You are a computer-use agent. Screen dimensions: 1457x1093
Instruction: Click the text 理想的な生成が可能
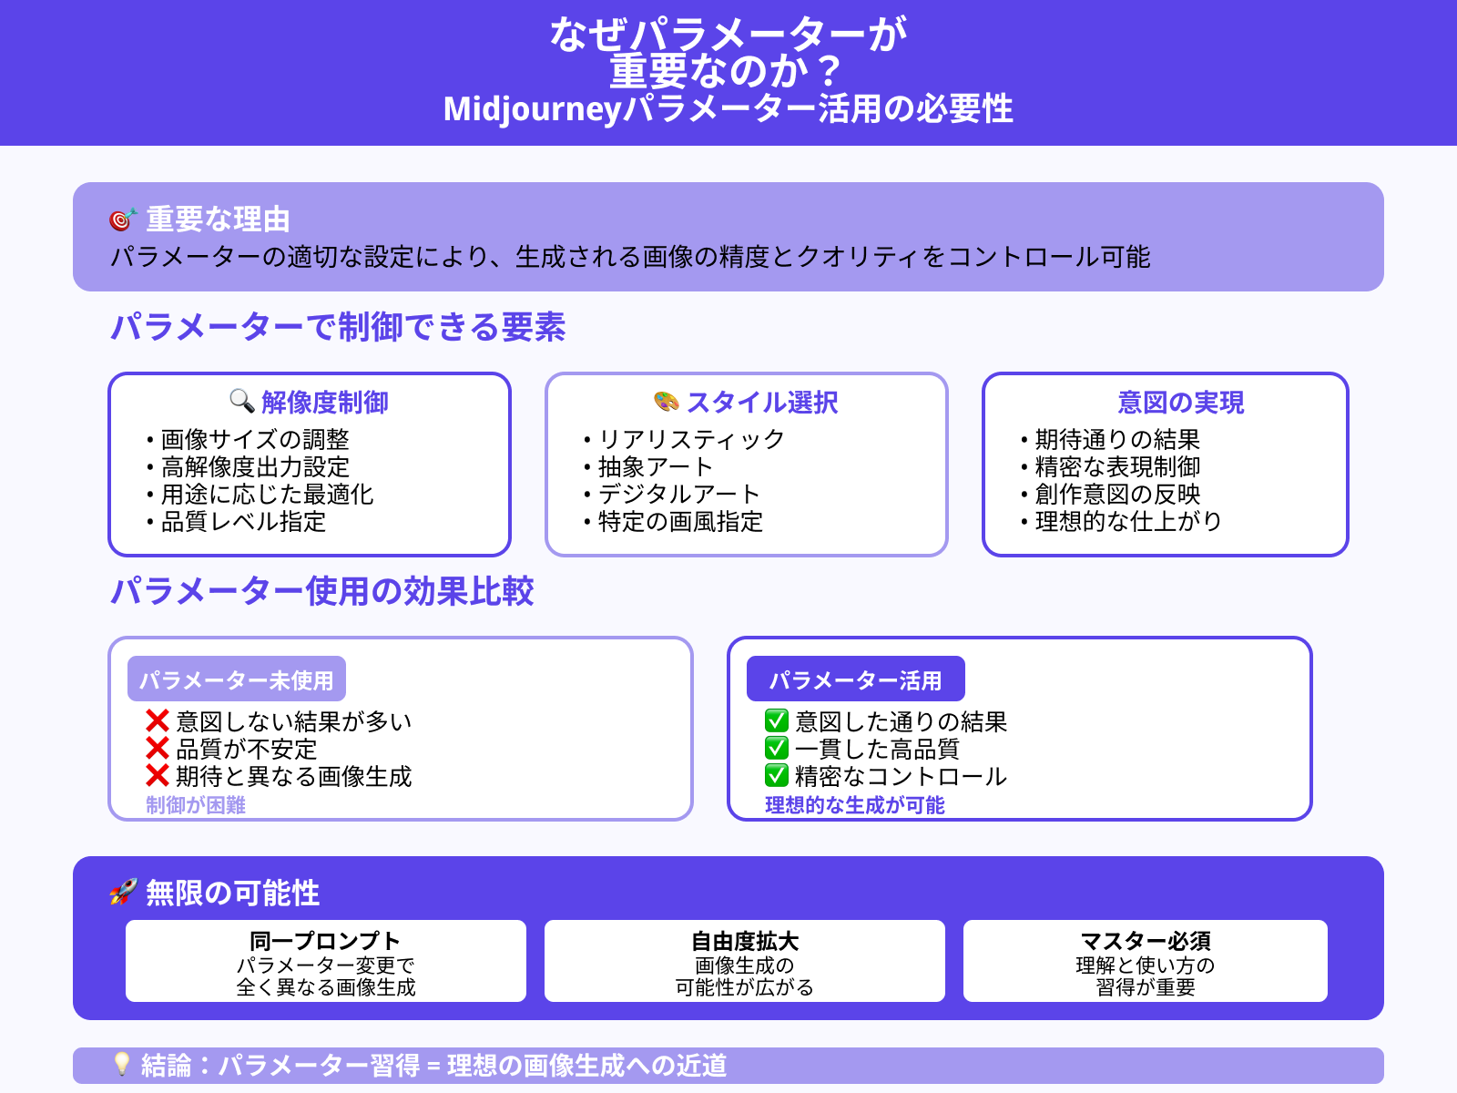click(855, 805)
